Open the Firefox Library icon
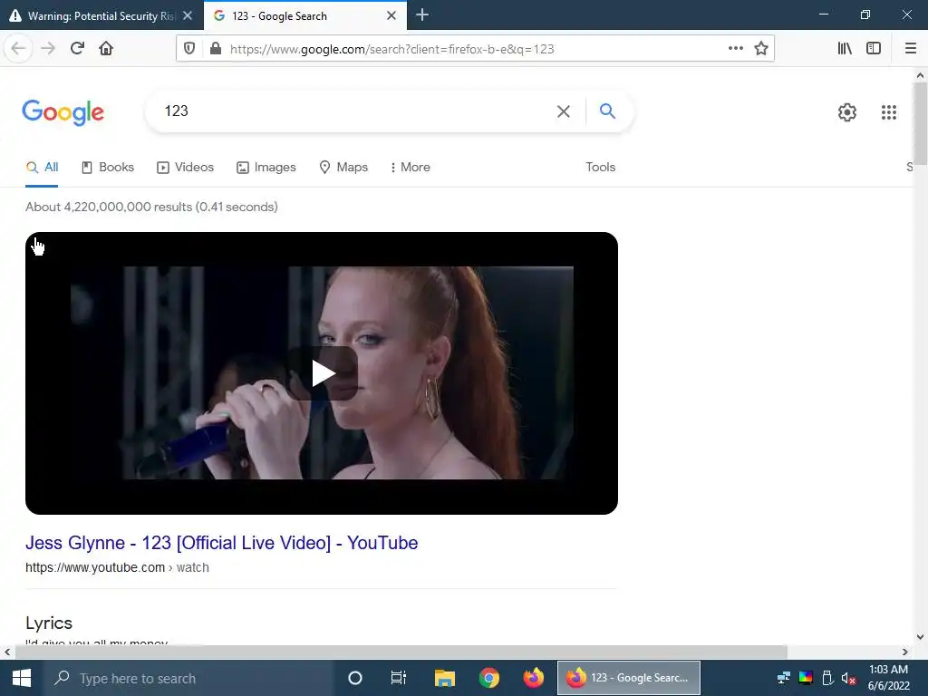 (x=845, y=49)
